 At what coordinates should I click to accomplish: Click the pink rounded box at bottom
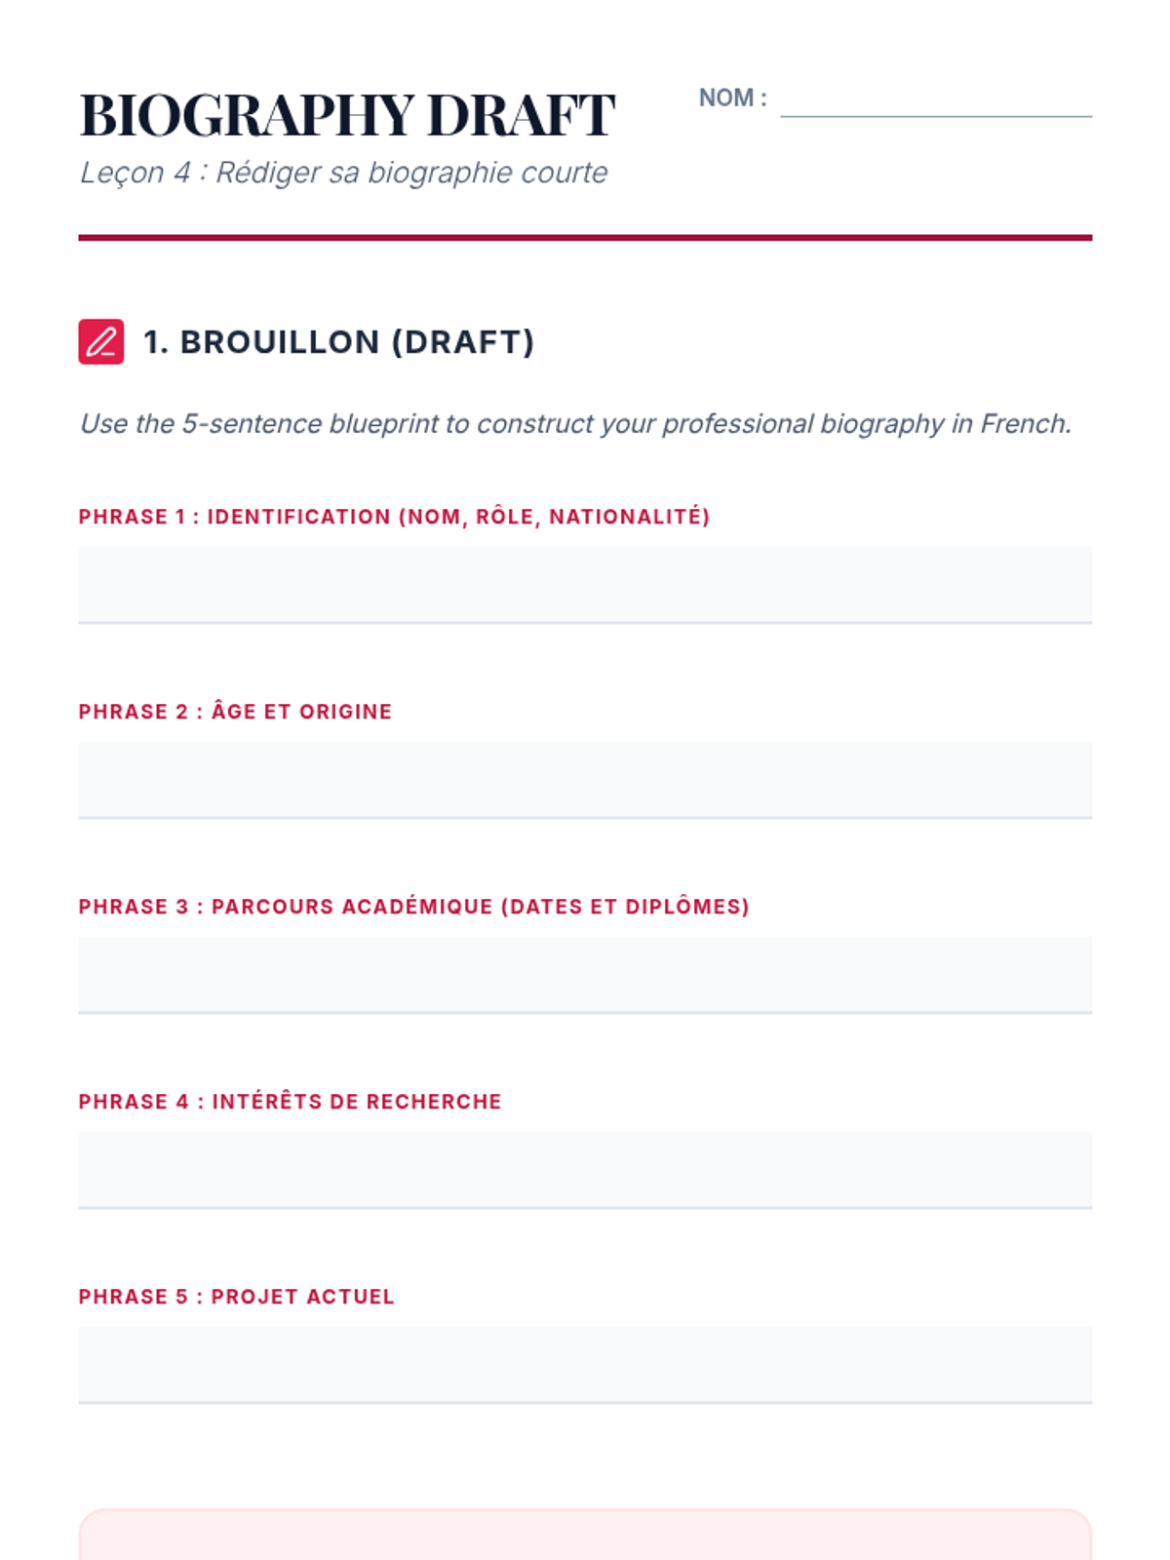point(585,1535)
